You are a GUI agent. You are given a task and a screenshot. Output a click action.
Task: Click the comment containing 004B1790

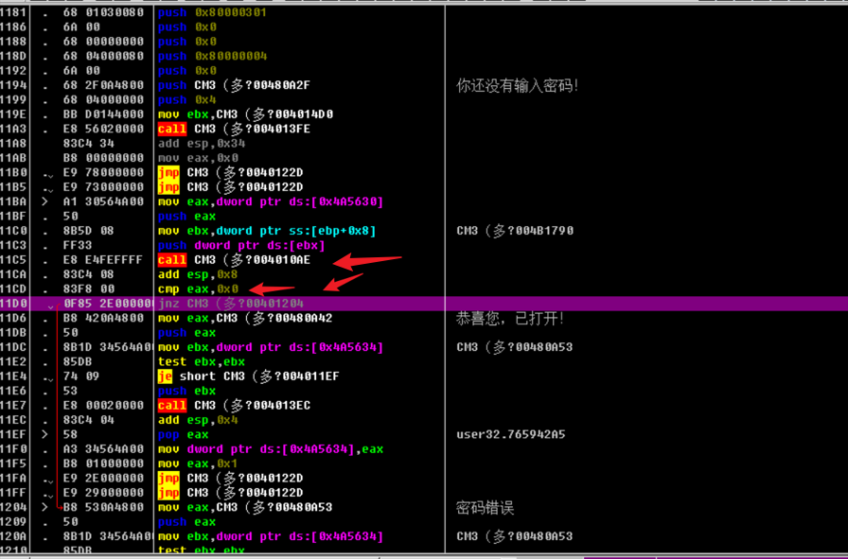pyautogui.click(x=514, y=231)
